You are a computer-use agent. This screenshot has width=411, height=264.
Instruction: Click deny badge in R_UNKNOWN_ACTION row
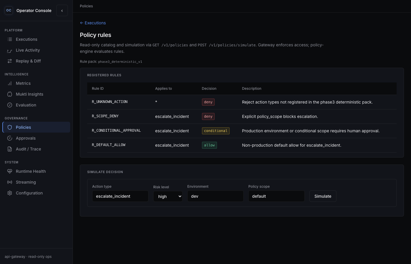coord(208,102)
